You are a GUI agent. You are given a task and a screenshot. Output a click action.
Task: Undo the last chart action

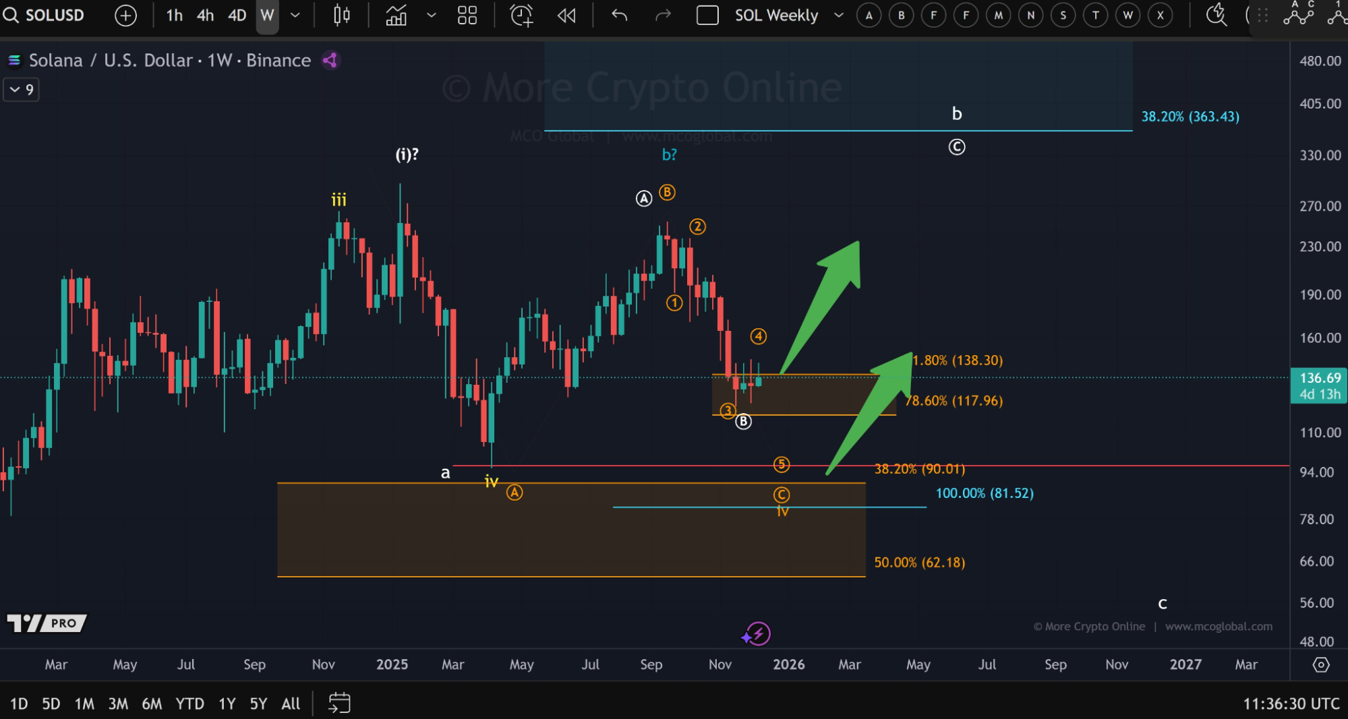(x=619, y=15)
